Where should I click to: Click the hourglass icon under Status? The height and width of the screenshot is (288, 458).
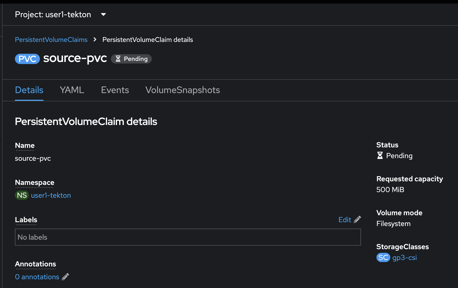click(380, 155)
